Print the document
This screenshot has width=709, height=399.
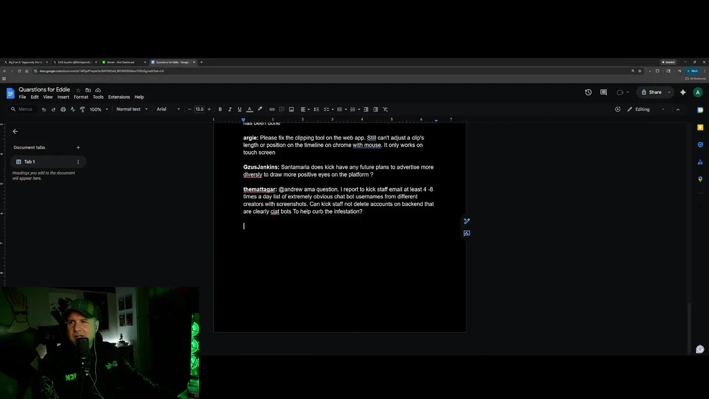click(x=63, y=109)
